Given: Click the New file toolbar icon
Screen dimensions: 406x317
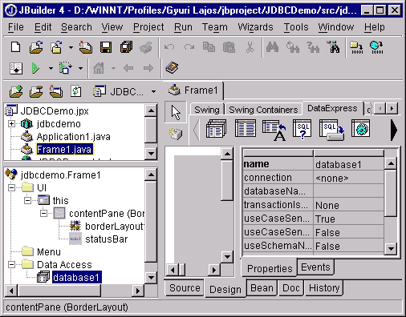Looking at the screenshot, I should 15,47.
